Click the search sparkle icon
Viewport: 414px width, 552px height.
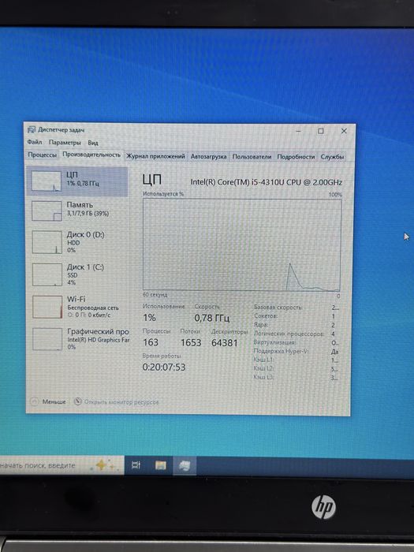pyautogui.click(x=103, y=465)
